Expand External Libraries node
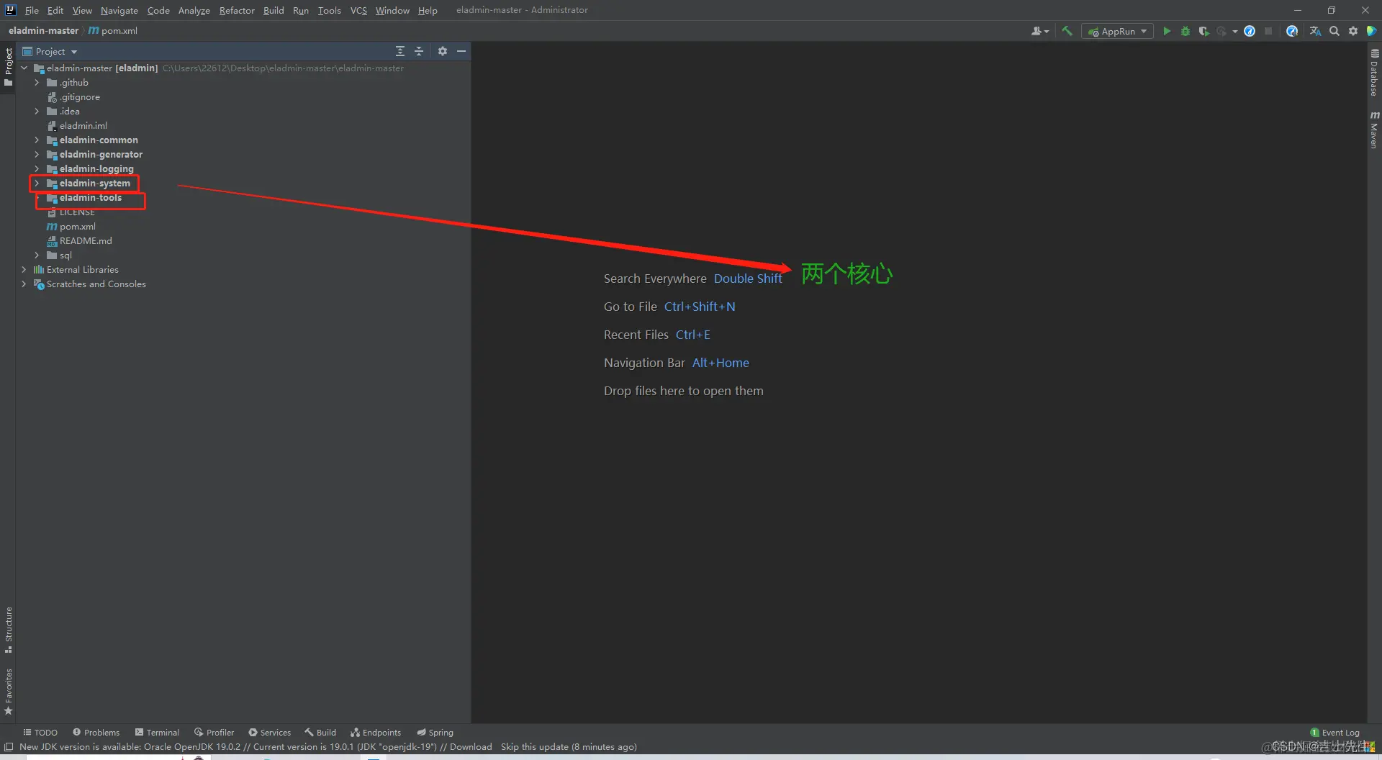This screenshot has height=760, width=1382. (x=24, y=269)
